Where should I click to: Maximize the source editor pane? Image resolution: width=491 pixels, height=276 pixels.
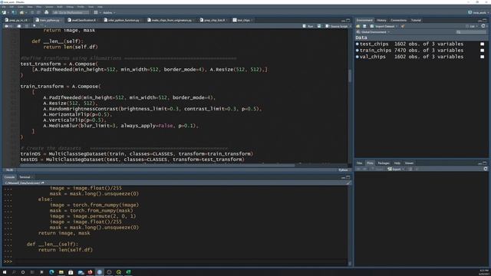pyautogui.click(x=348, y=21)
